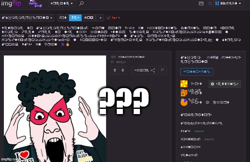Select the highlighted blue New sort tab
The width and height of the screenshot is (250, 162).
point(75,18)
